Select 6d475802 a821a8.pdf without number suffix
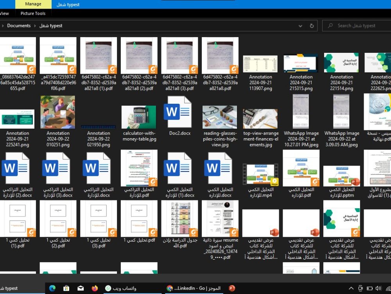Image resolution: width=391 pixels, height=294 pixels. coord(220,64)
